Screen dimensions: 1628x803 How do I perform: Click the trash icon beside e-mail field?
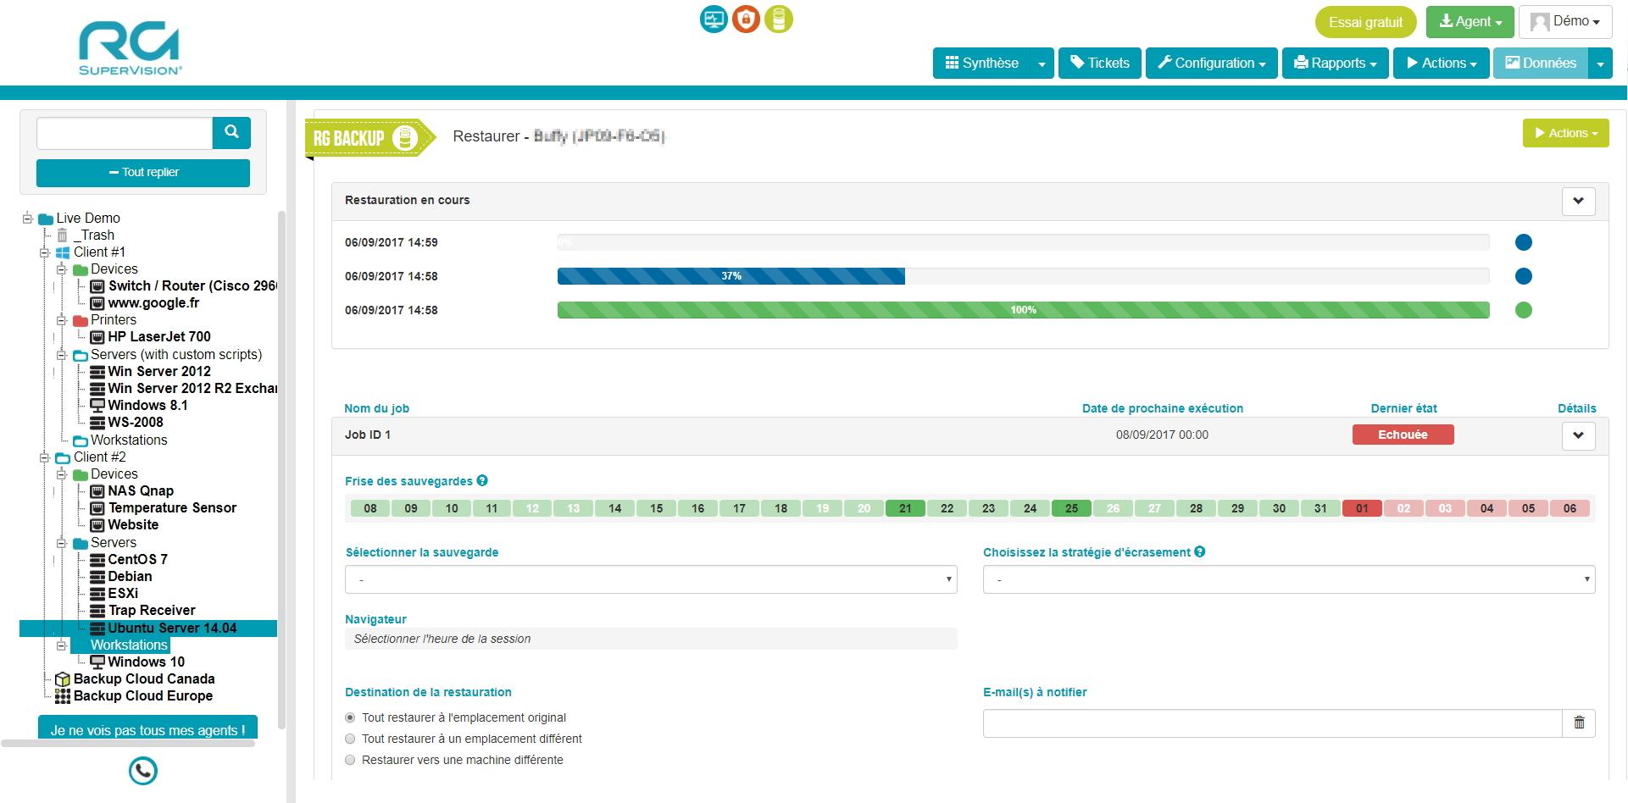1579,723
